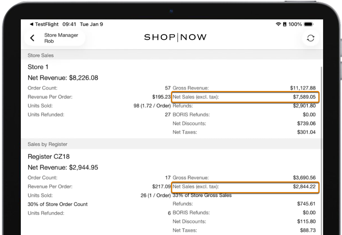
Task: Tap the refresh icon button
Action: click(311, 39)
